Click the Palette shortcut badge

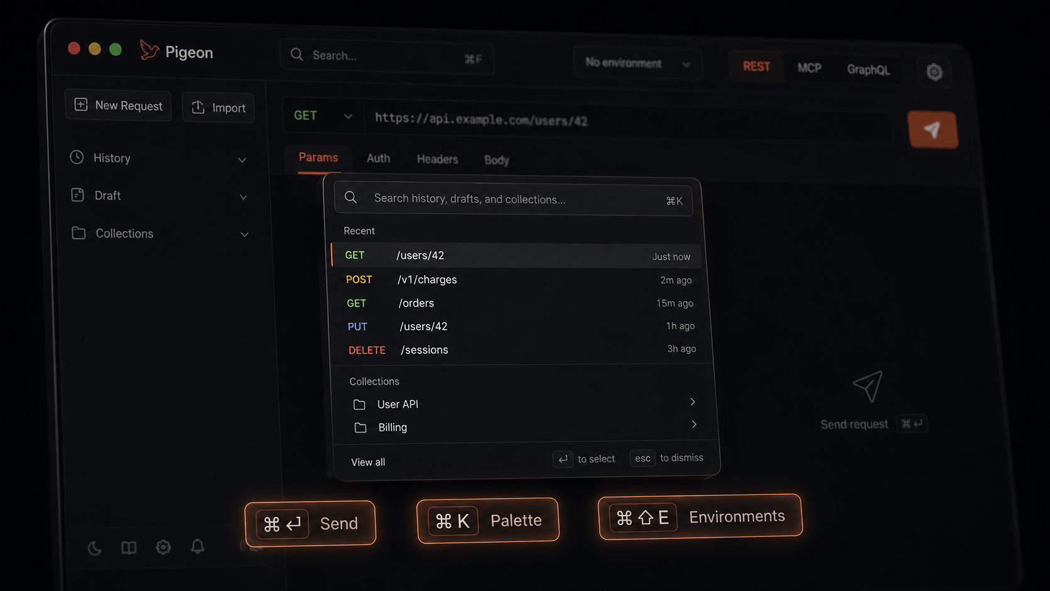click(488, 521)
